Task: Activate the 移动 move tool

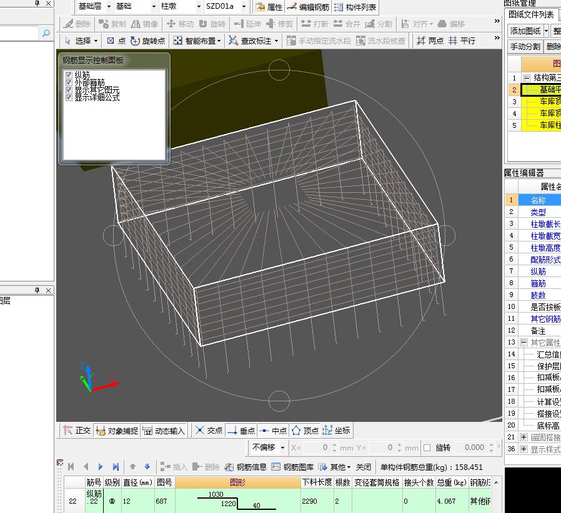Action: [180, 24]
